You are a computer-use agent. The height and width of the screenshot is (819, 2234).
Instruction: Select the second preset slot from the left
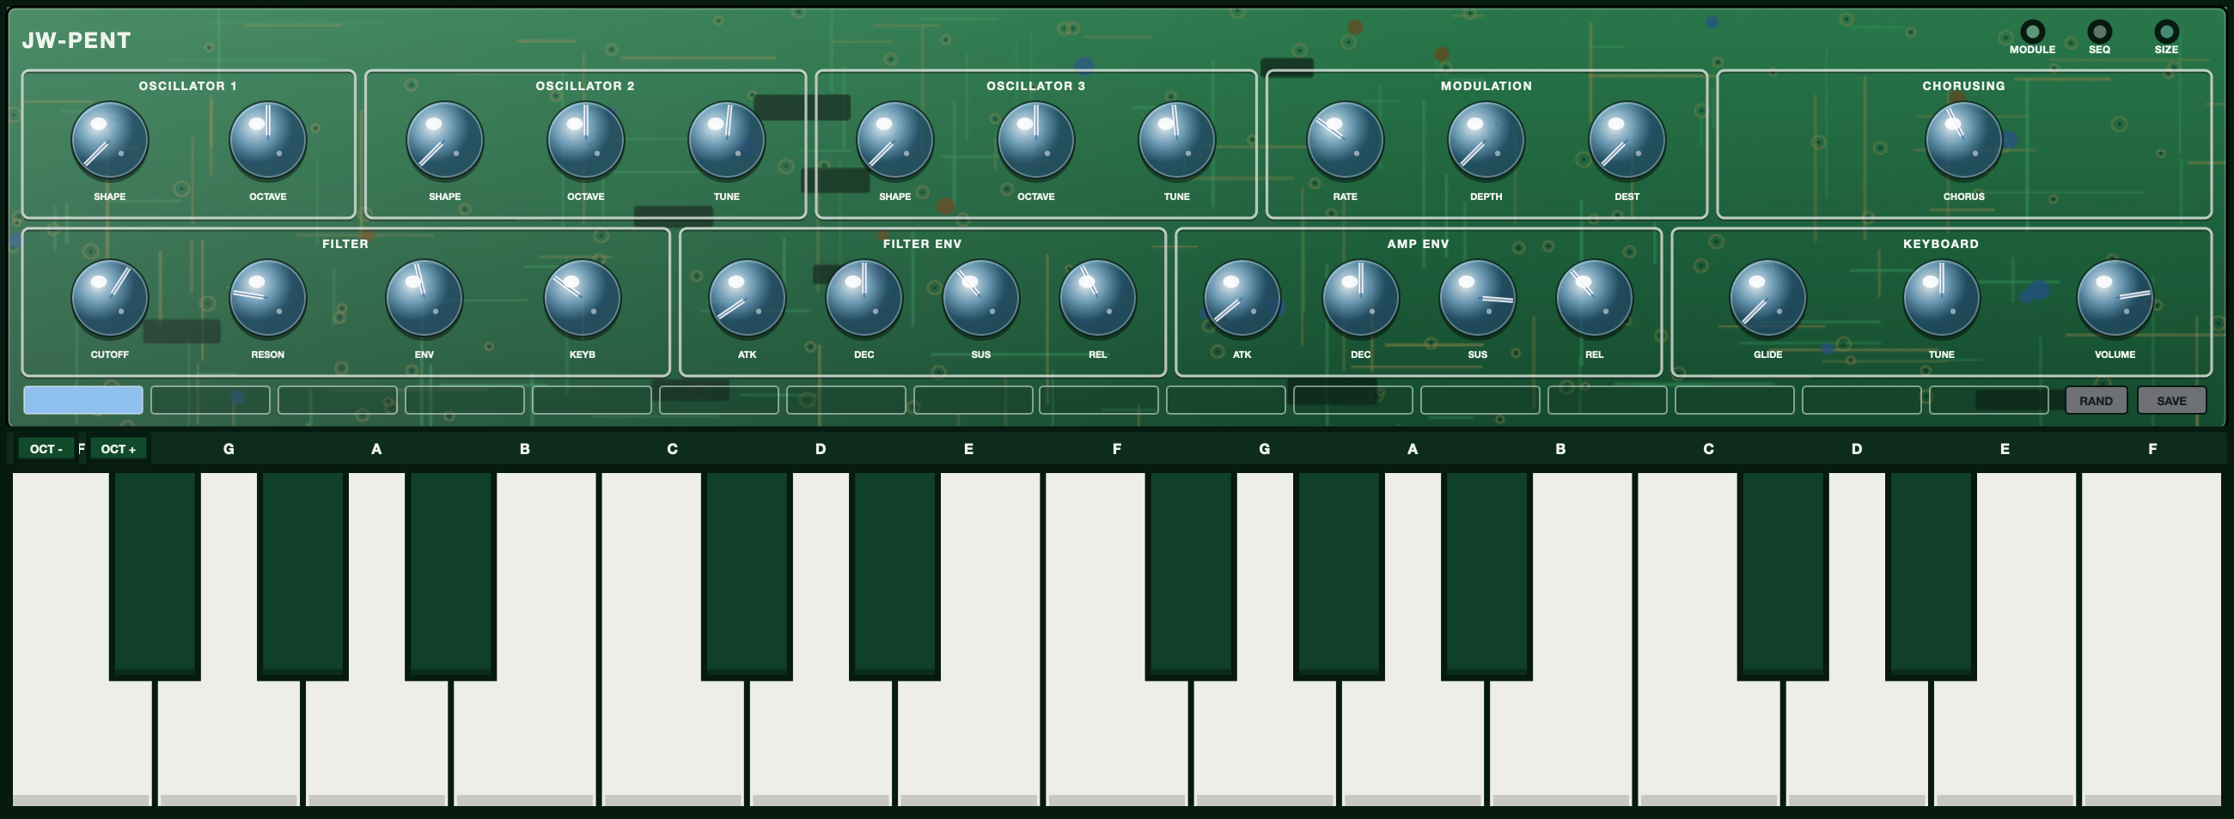(210, 400)
